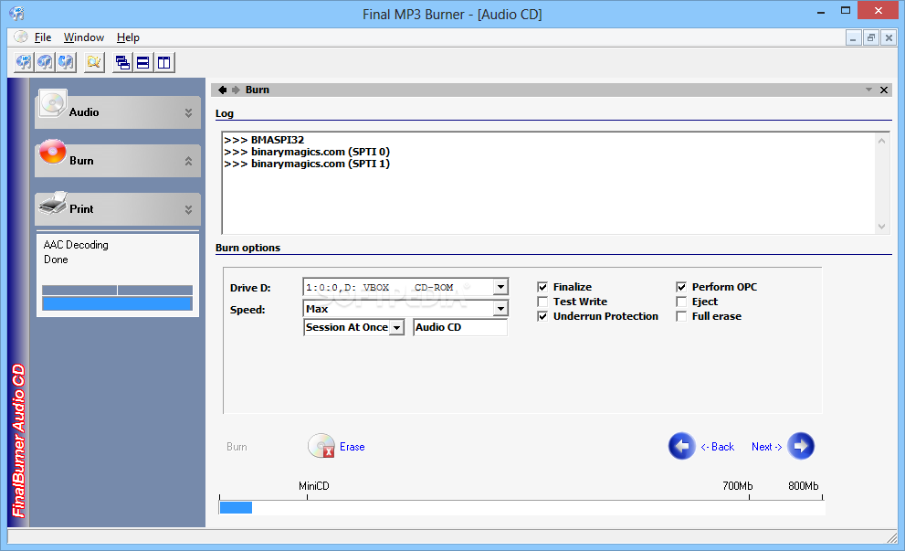Open the Session At Once dropdown
Screen dimensions: 905x551
point(396,327)
